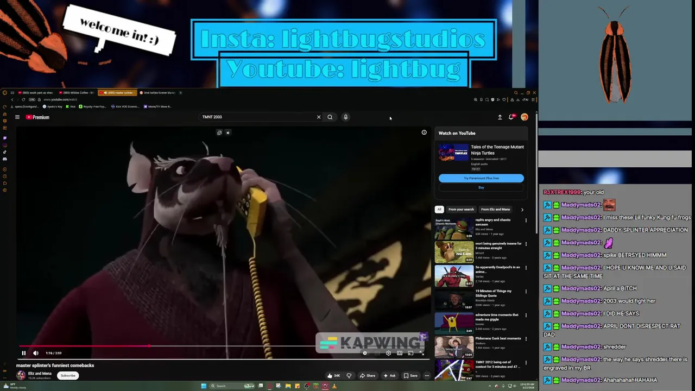Select the From your search chip
The width and height of the screenshot is (695, 391).
(461, 209)
